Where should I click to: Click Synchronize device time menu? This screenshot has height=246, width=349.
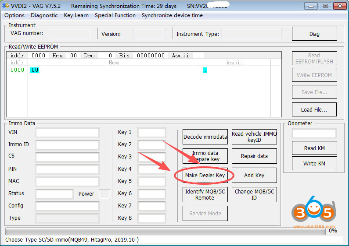coord(172,15)
